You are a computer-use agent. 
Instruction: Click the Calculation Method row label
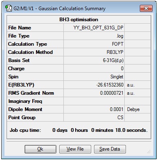[30, 52]
